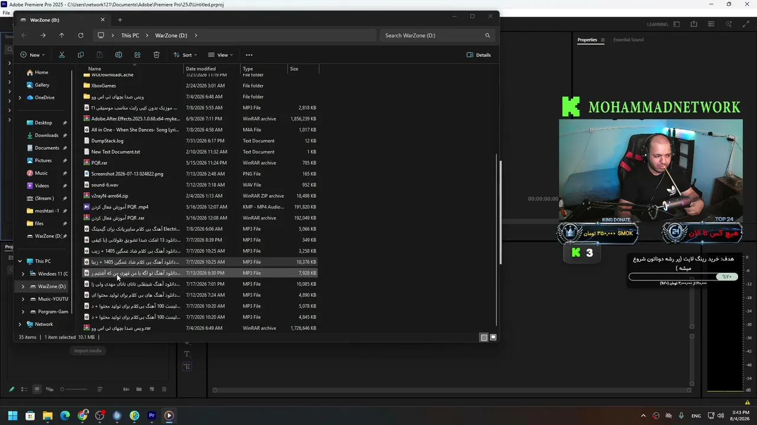Screen dimensions: 757x425
Task: Select the WarZone (D:) Explorer tab
Action: 63,19
